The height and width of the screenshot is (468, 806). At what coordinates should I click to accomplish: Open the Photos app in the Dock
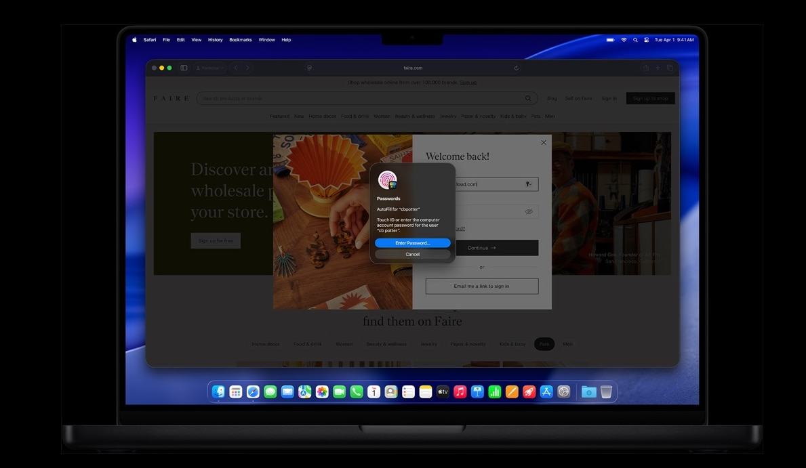322,391
